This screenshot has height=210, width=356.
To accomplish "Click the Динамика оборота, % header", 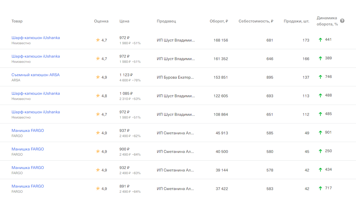I will (327, 21).
